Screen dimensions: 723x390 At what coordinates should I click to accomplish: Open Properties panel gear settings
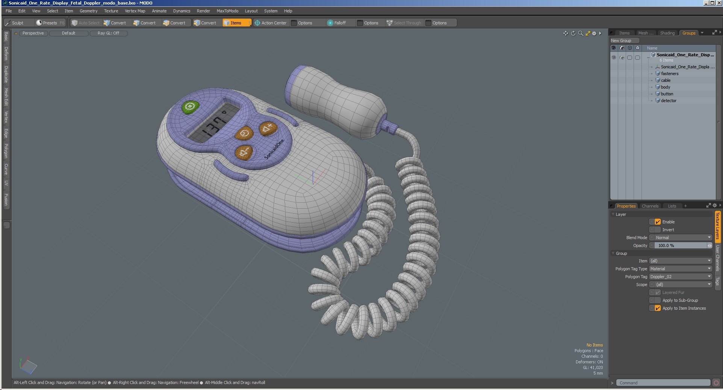click(x=715, y=206)
